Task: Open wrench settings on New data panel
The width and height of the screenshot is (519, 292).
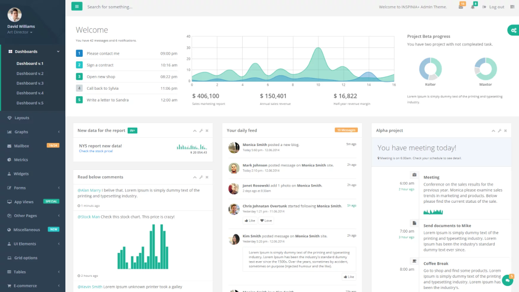Action: point(201,131)
